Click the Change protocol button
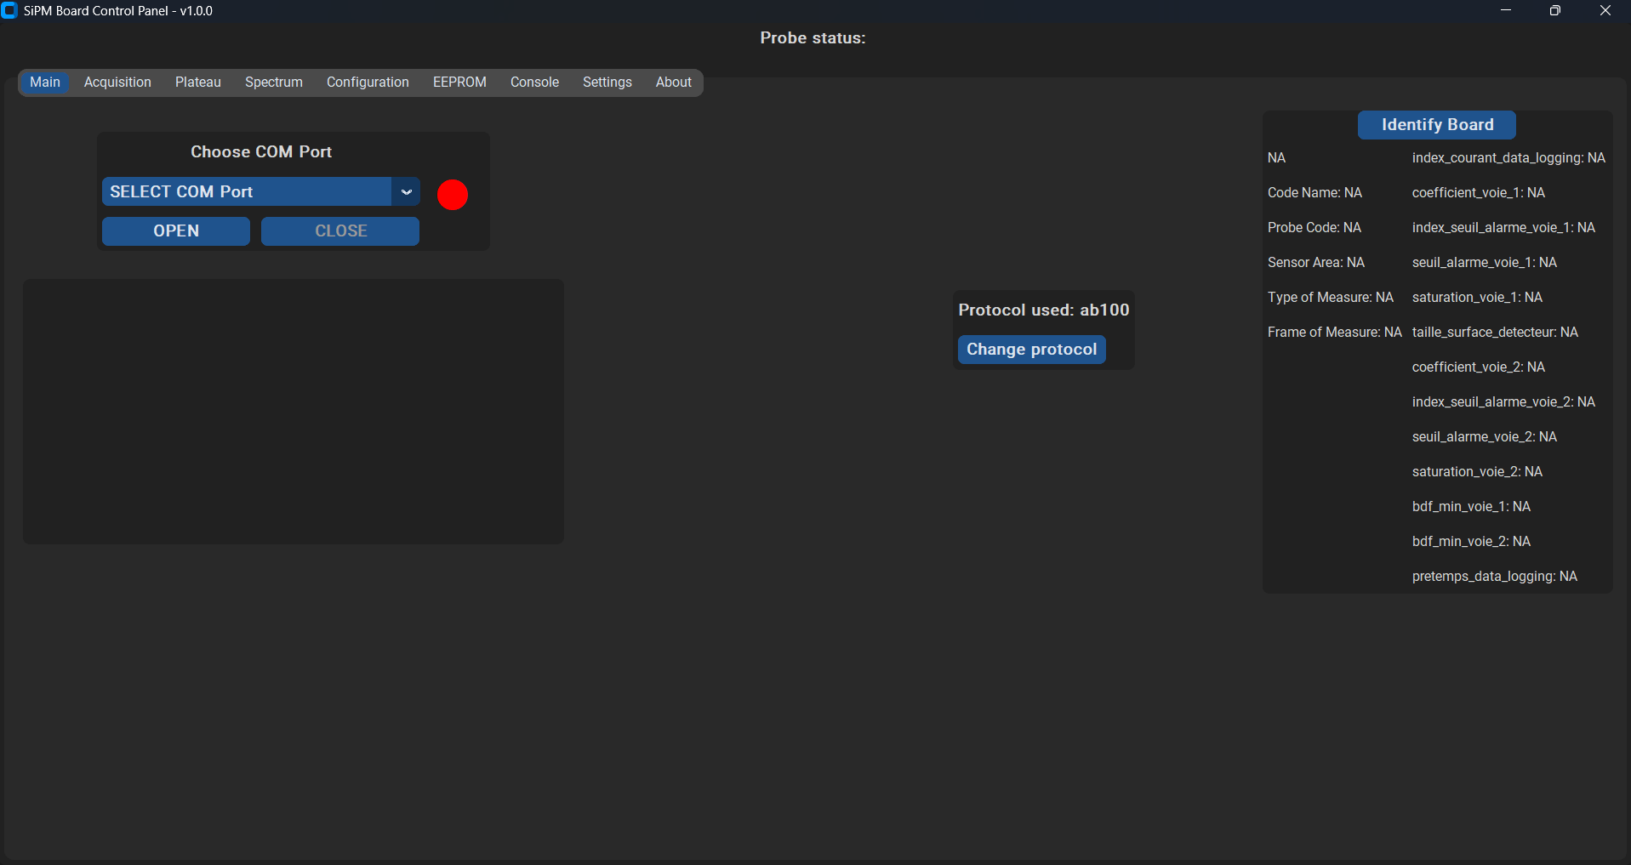 (x=1031, y=350)
